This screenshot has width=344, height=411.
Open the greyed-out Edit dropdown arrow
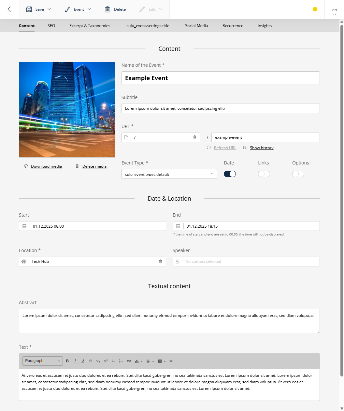(161, 9)
